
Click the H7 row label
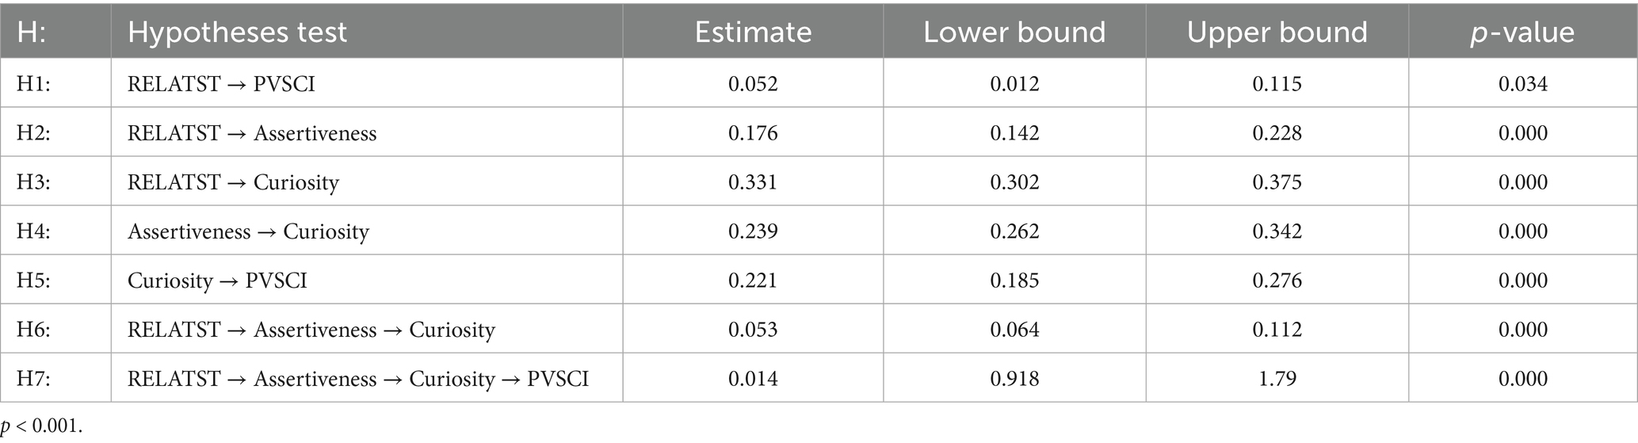pos(33,379)
